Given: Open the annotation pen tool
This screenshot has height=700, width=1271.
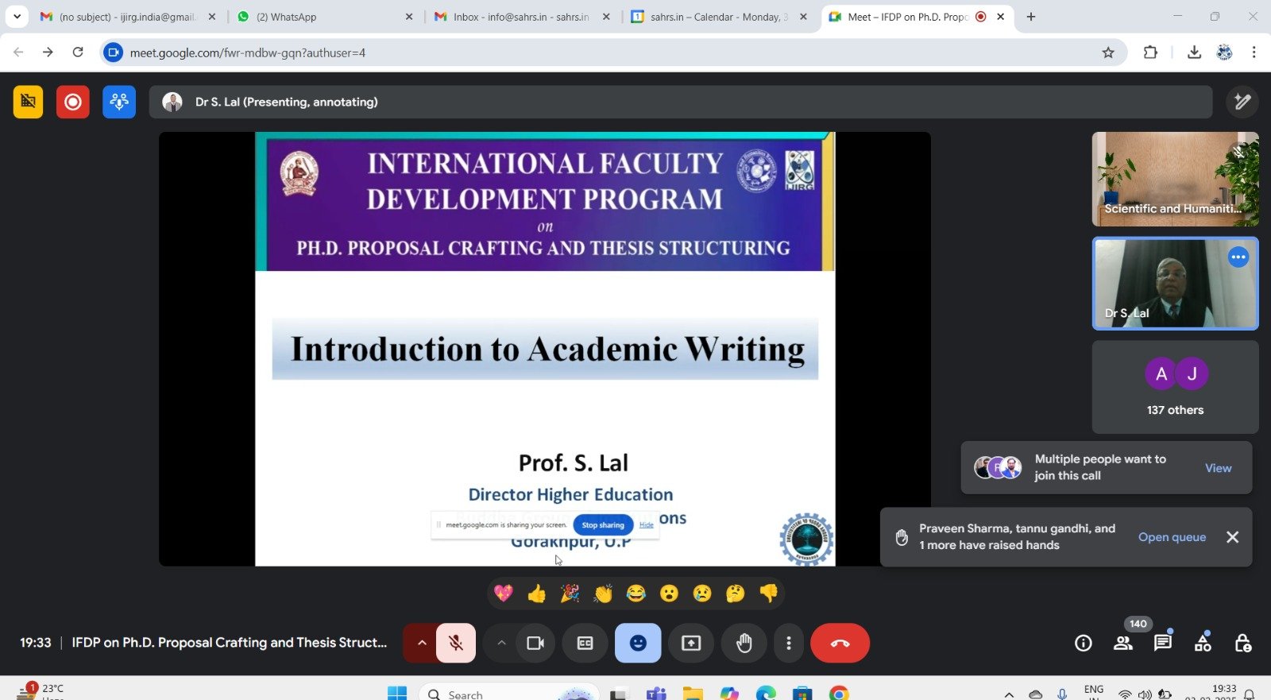Looking at the screenshot, I should [x=1242, y=102].
